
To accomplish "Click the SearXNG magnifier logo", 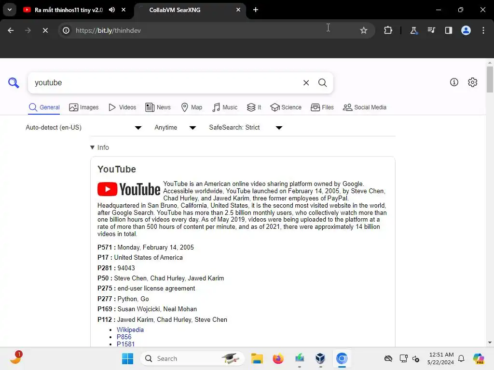I will (x=14, y=83).
